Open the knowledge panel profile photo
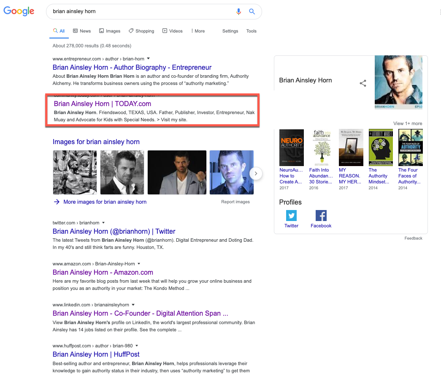The image size is (441, 374). coord(398,82)
